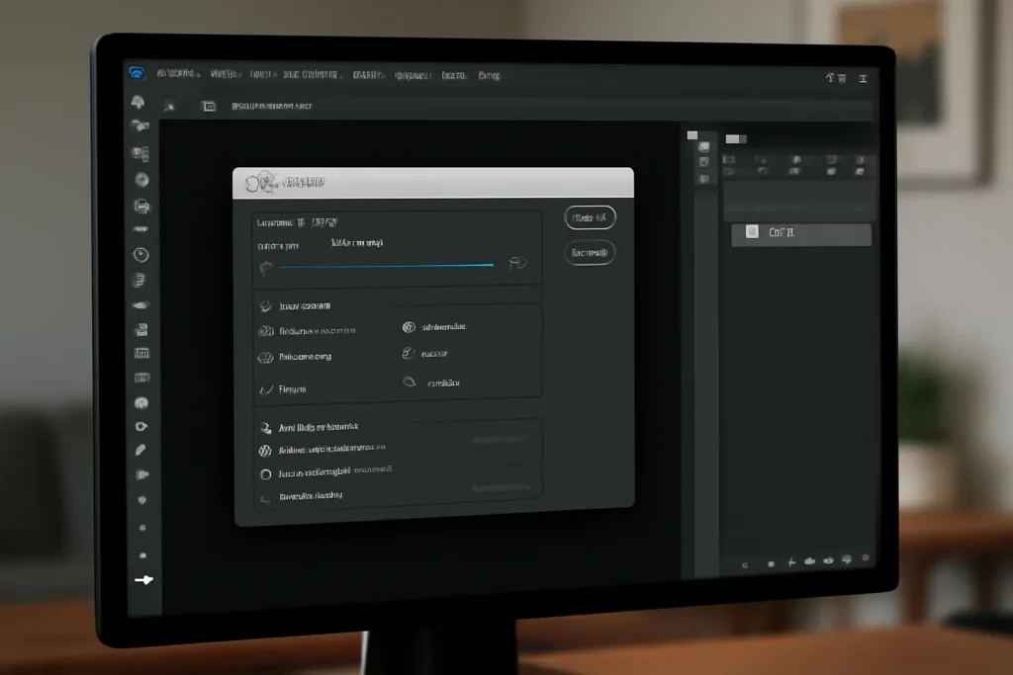Click the top rounded button in dialog

point(590,217)
